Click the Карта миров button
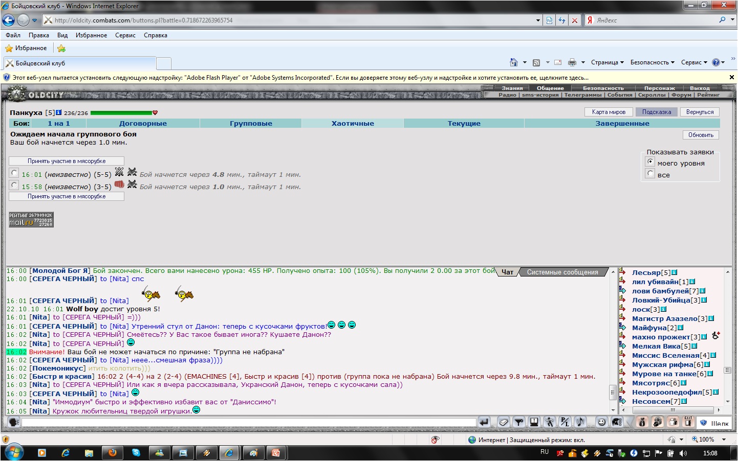 [x=609, y=112]
